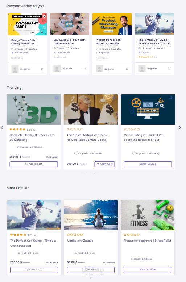Screen dimensions: 186x282
Task: Show next Trending courses with right arrow
Action: point(180,127)
